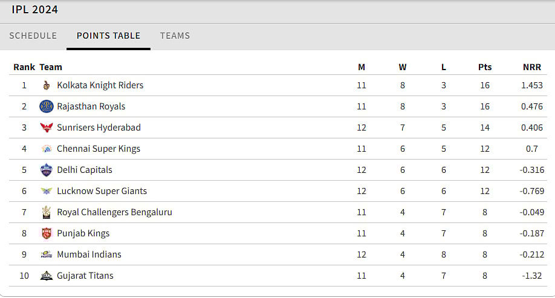Click the Mumbai Indians team logo
Screen dimensions: 555x298
pyautogui.click(x=47, y=254)
